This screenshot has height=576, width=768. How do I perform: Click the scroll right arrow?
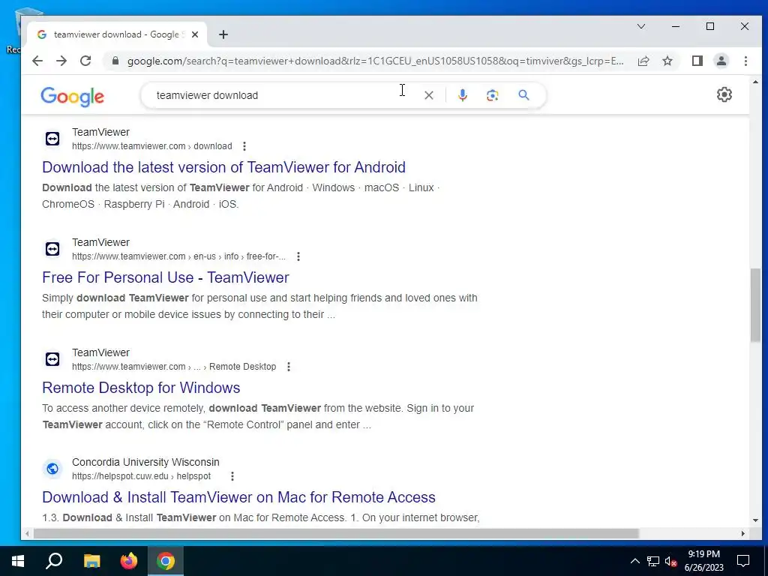pos(743,533)
